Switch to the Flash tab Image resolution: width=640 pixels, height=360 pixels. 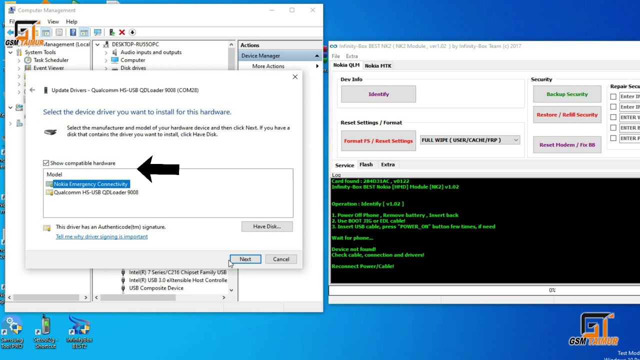[366, 164]
